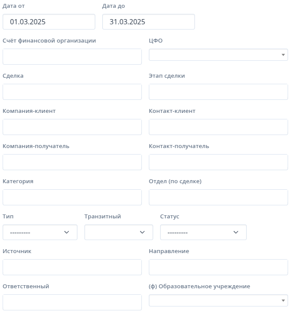
Task: Click the 'Источник' input field
Action: pyautogui.click(x=72, y=267)
